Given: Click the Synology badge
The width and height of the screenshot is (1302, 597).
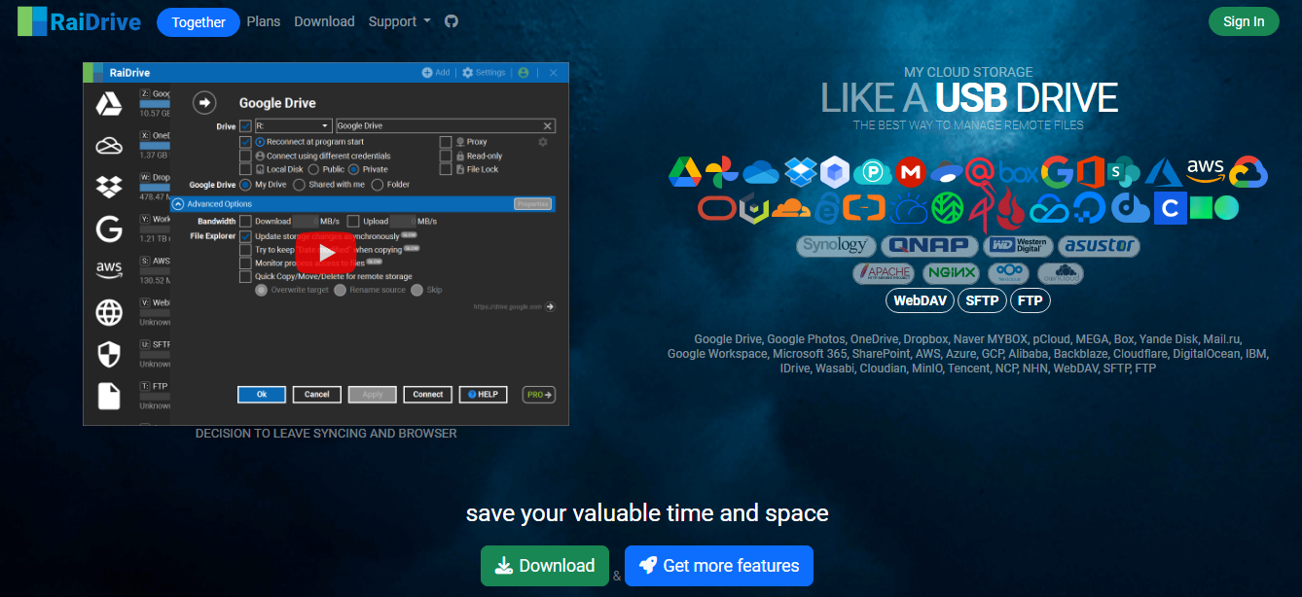Looking at the screenshot, I should [x=836, y=245].
